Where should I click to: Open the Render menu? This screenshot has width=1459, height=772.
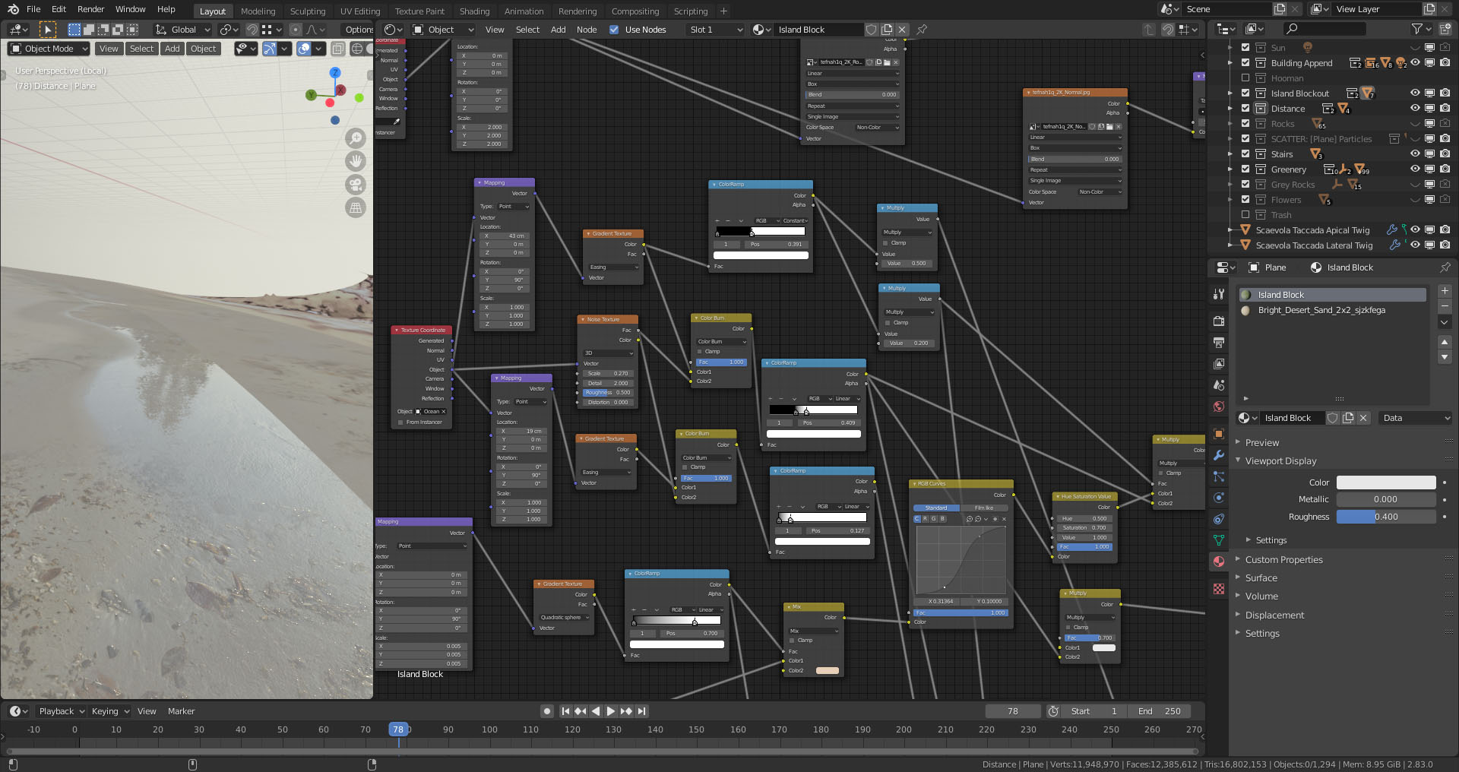click(x=90, y=9)
